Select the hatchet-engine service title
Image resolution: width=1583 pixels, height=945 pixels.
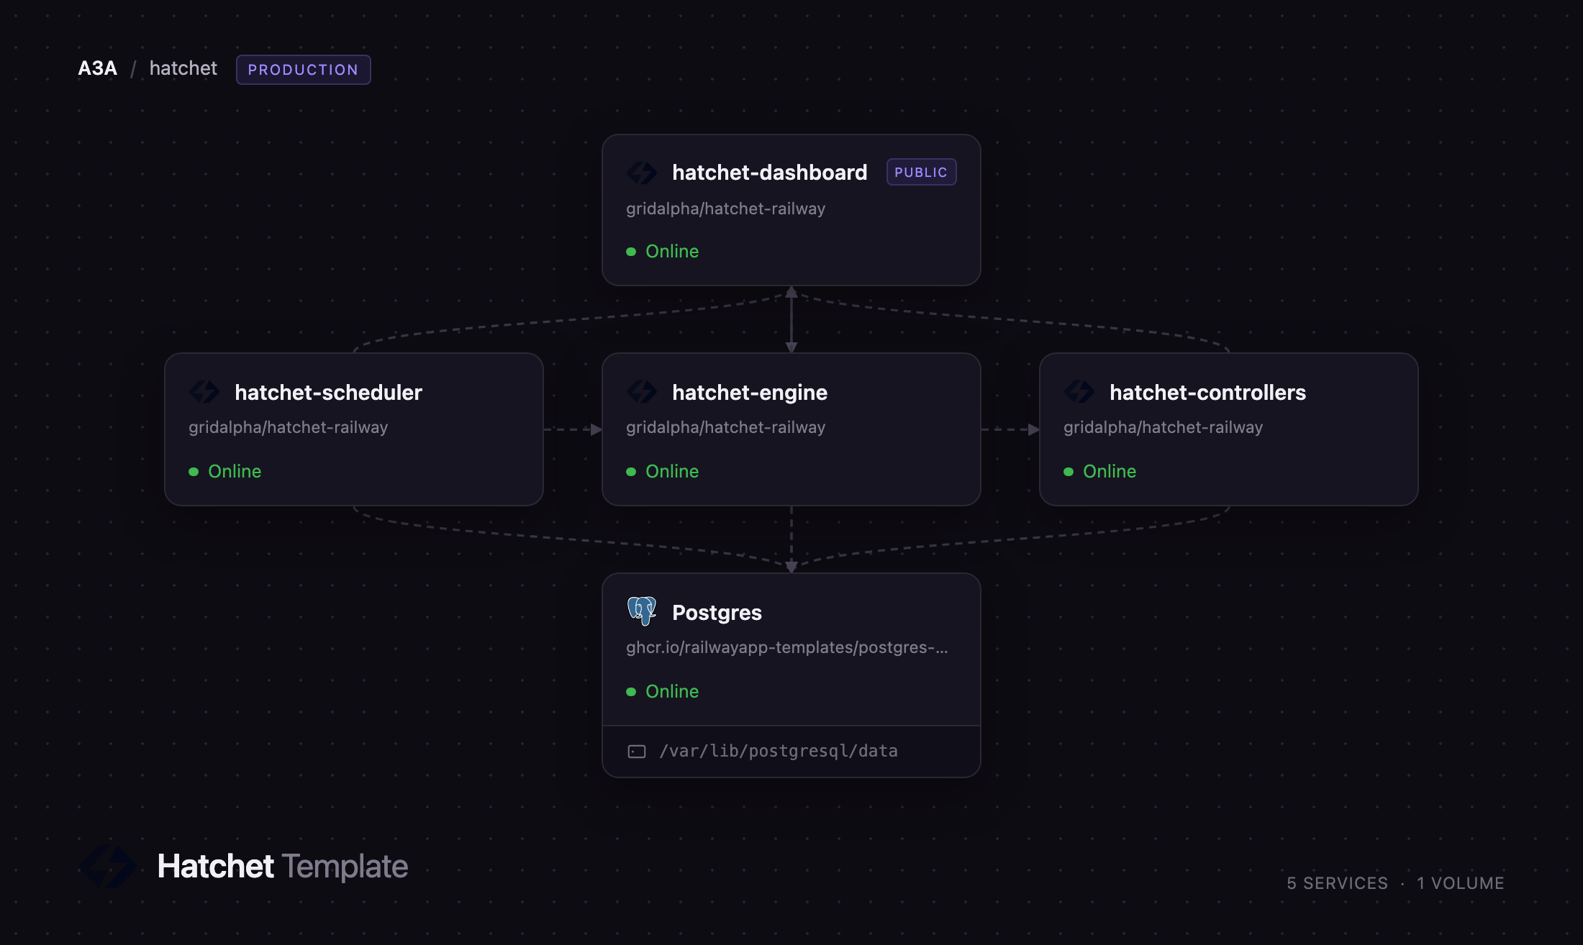[750, 393]
